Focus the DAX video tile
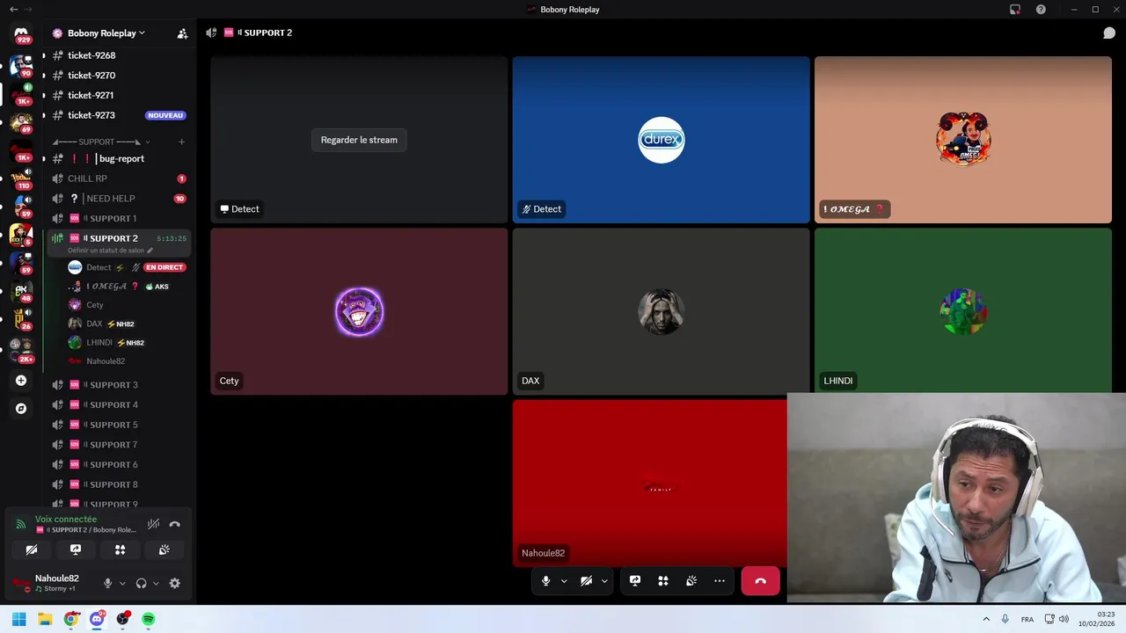This screenshot has width=1126, height=633. (661, 311)
